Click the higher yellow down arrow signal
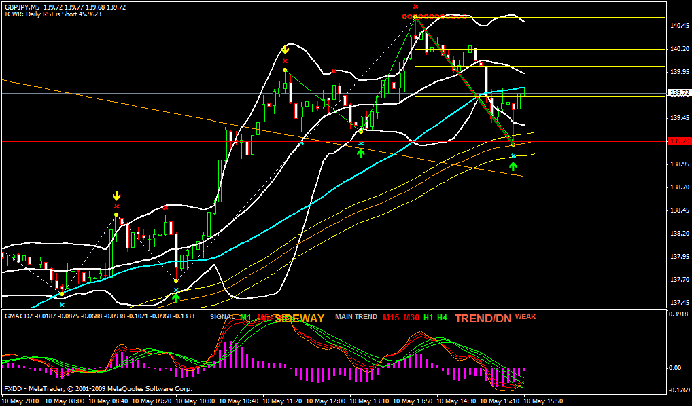This screenshot has height=406, width=692. pos(285,50)
